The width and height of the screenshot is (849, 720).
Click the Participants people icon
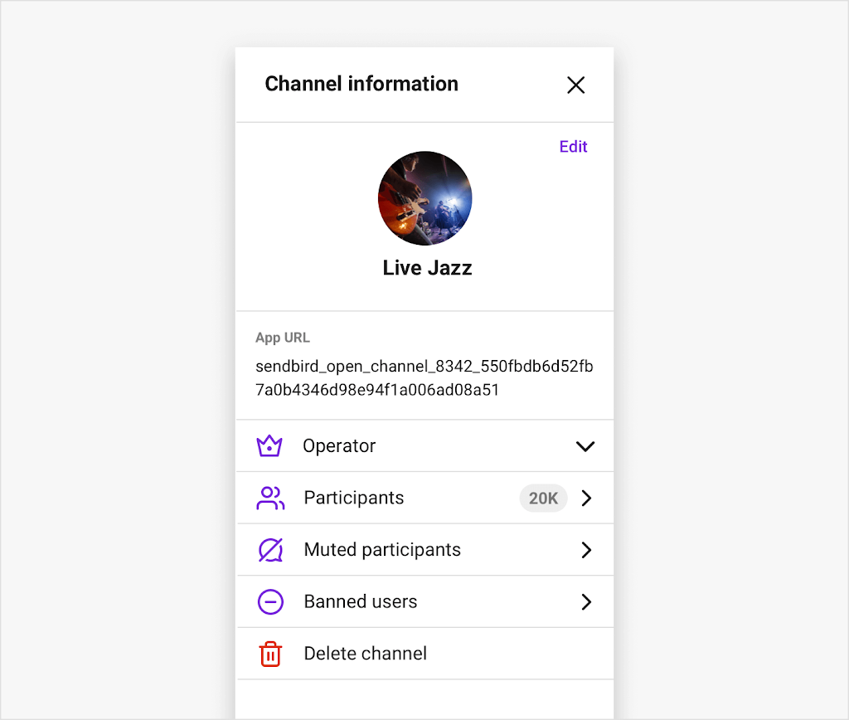point(270,498)
